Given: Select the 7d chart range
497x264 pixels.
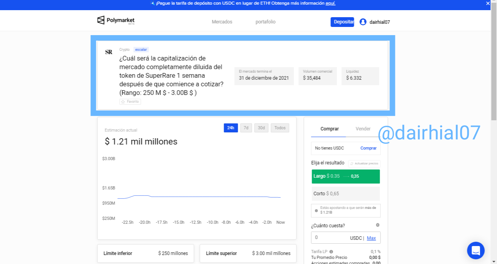Looking at the screenshot, I should click(246, 128).
